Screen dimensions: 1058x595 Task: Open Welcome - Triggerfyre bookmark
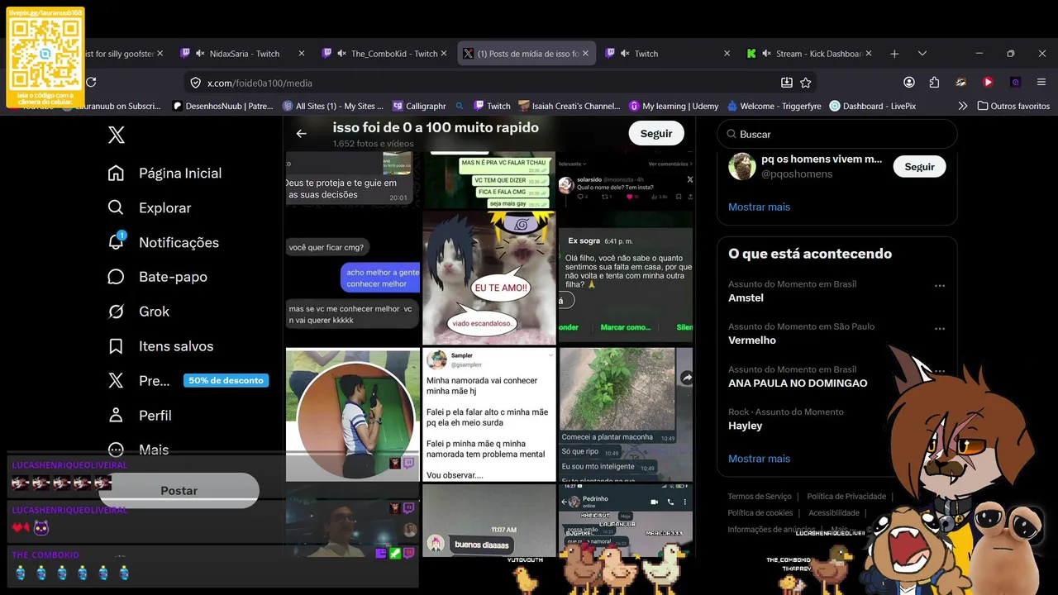(775, 106)
